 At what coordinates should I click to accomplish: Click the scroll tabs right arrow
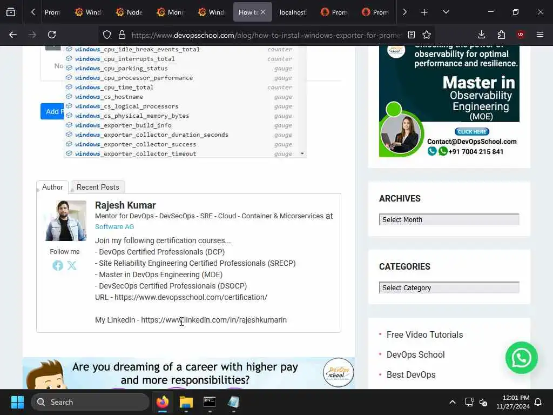coord(404,12)
